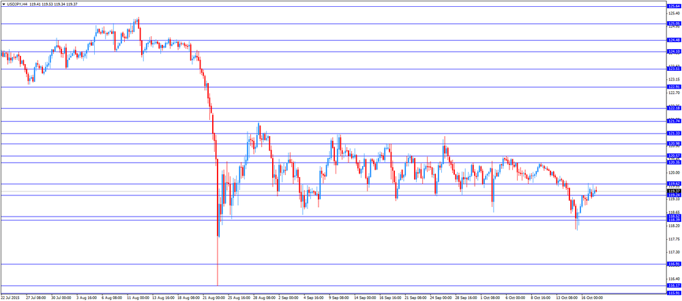Click the 120.00 price scale value
The width and height of the screenshot is (682, 301).
point(674,172)
